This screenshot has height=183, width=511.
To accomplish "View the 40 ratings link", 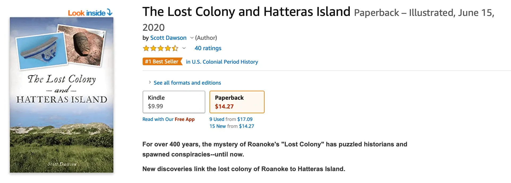I will tap(208, 48).
